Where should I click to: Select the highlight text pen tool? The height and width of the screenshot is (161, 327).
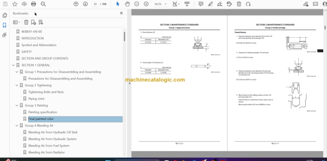(210, 4)
